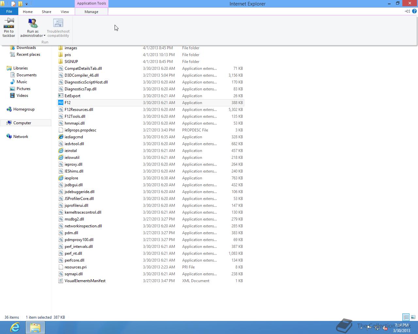This screenshot has height=334, width=418.
Task: Select sqmapi.dll file name
Action: (x=73, y=274)
